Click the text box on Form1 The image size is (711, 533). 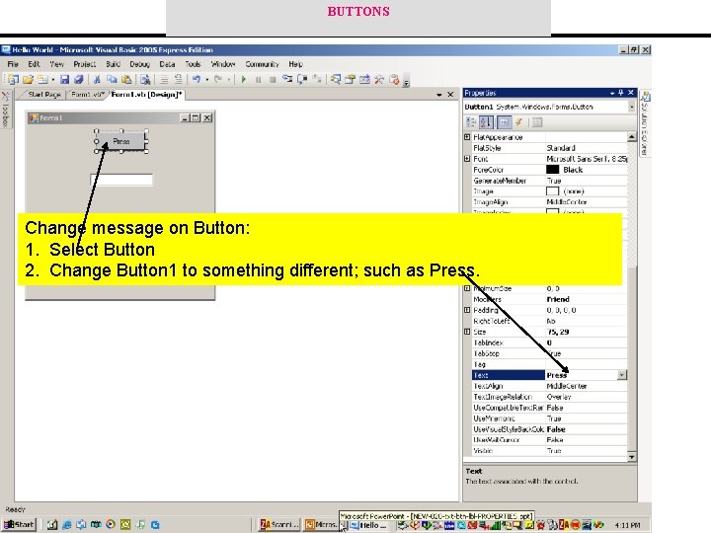click(x=121, y=180)
